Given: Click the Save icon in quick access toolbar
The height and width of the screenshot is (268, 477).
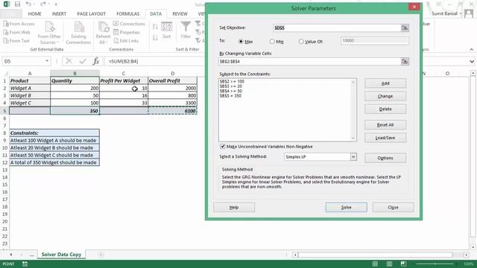Looking at the screenshot, I should click(x=17, y=4).
